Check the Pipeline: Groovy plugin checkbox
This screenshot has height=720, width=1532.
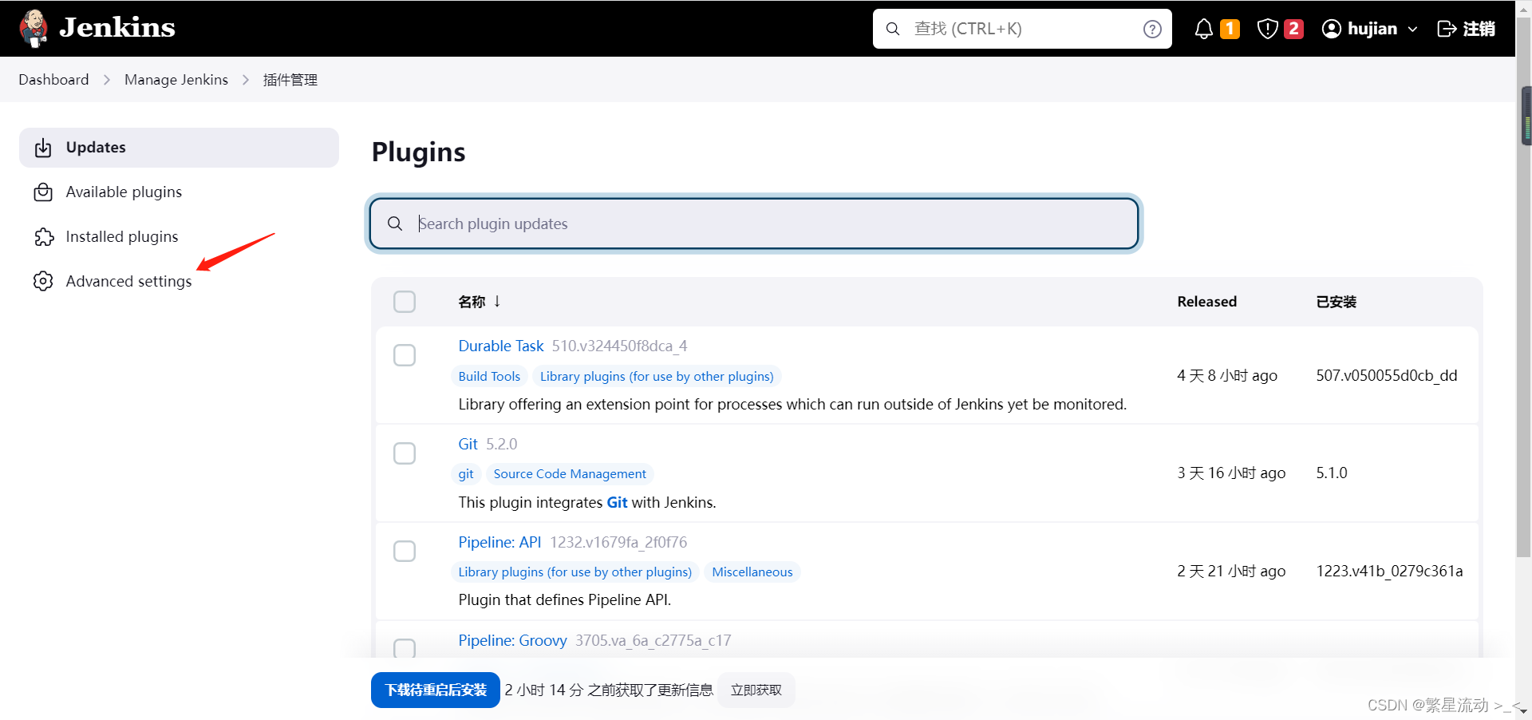[x=405, y=648]
